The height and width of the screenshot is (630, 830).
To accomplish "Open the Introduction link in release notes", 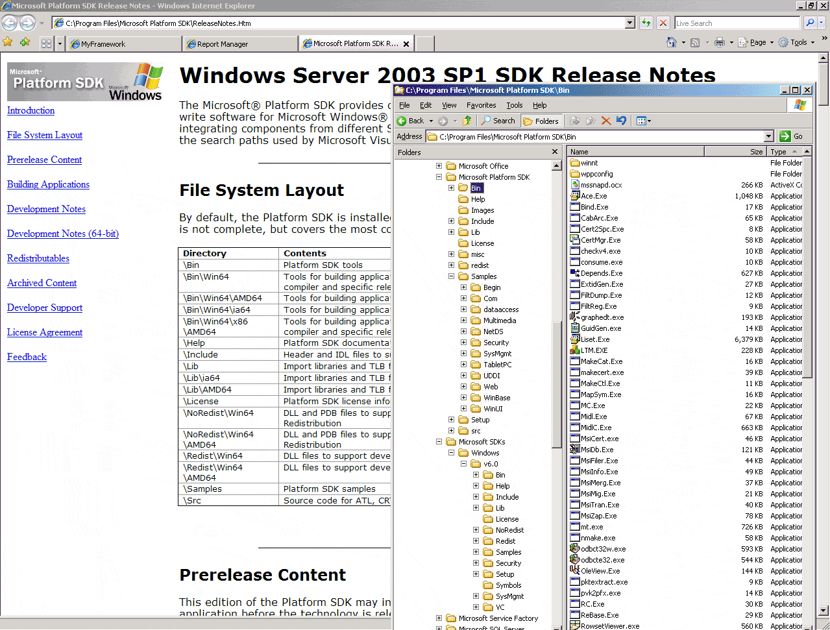I will 31,110.
